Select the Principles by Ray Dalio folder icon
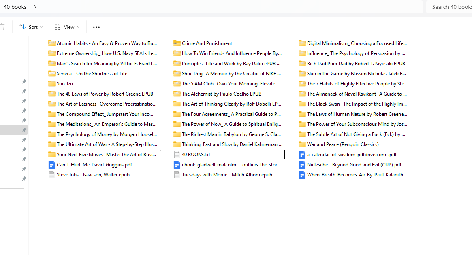This screenshot has height=255, width=472. [x=177, y=64]
